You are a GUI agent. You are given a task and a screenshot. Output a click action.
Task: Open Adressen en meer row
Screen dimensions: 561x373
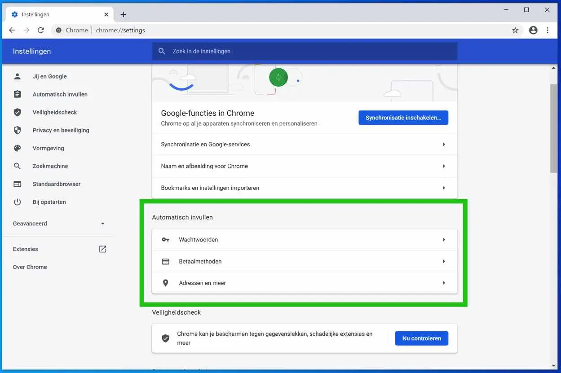[305, 283]
